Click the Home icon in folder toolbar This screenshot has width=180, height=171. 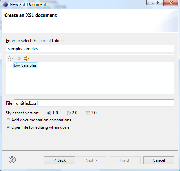(10, 58)
